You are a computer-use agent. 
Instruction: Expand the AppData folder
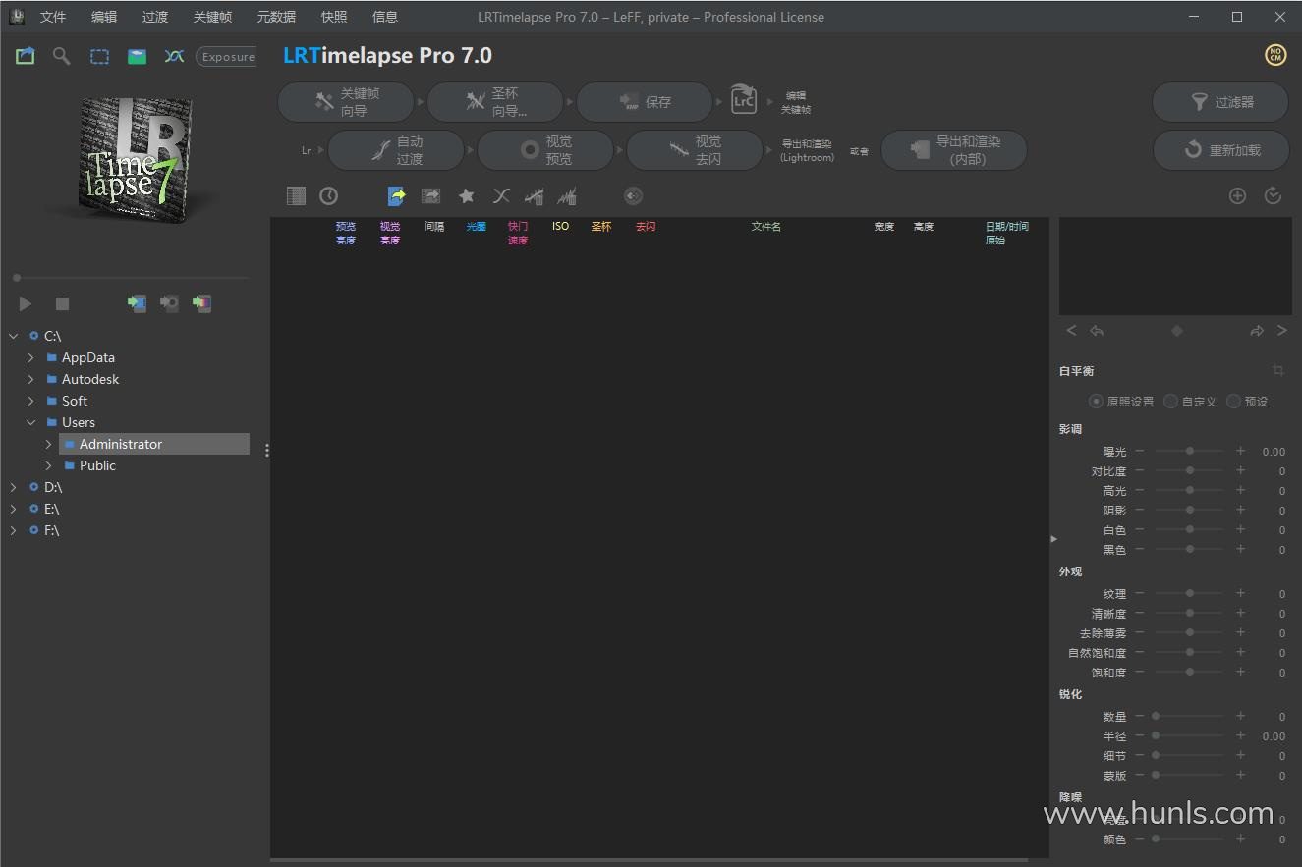(x=30, y=357)
